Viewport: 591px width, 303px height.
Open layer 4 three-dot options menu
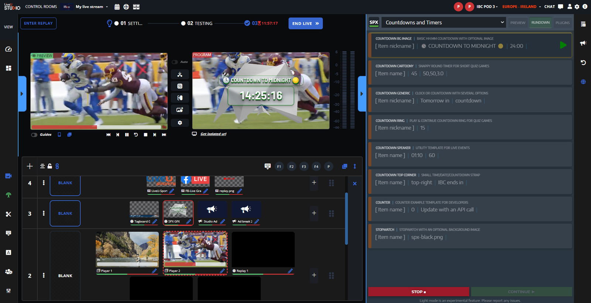[x=44, y=183]
